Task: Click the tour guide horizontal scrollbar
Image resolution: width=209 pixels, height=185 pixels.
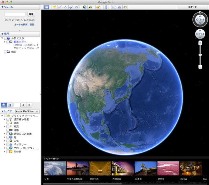Action: point(82,184)
